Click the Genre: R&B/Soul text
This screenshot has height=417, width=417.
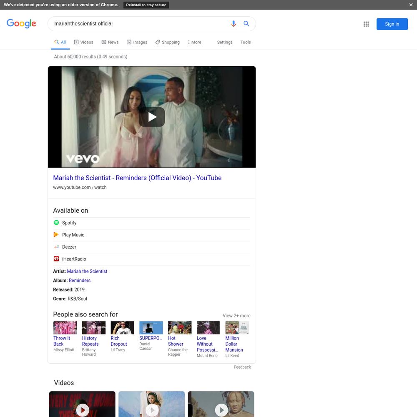click(70, 299)
